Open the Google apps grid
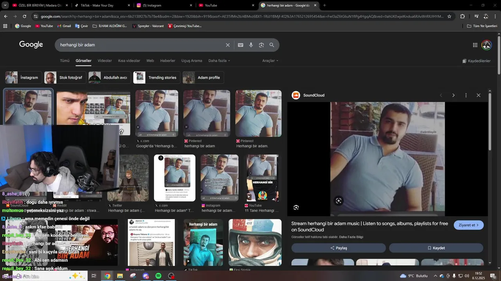Screen dimensions: 501x281 [475, 45]
